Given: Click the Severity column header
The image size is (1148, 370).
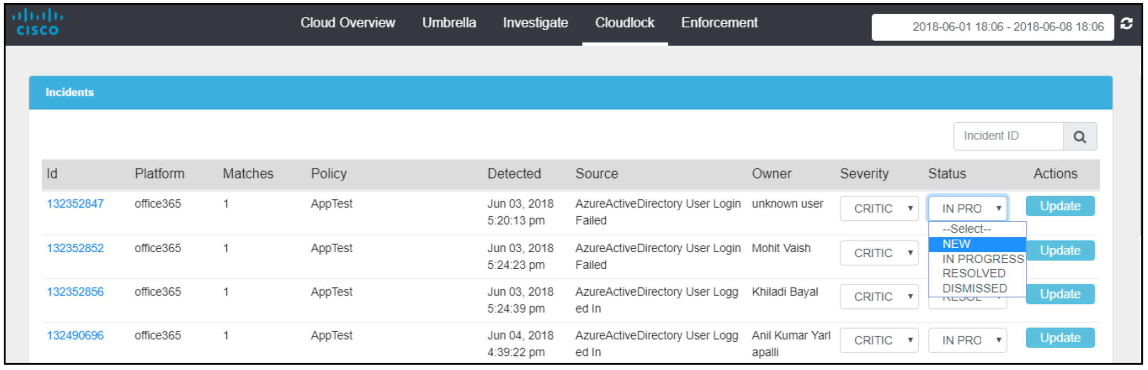Looking at the screenshot, I should tap(864, 174).
